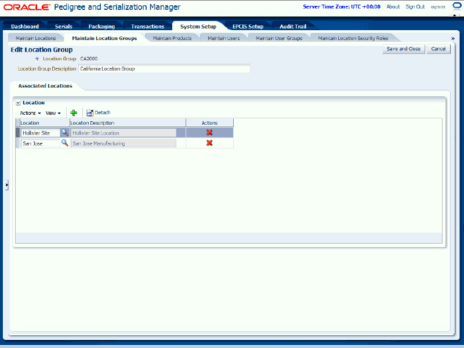Click the Server Time Zone text
This screenshot has width=464, height=348.
click(342, 6)
